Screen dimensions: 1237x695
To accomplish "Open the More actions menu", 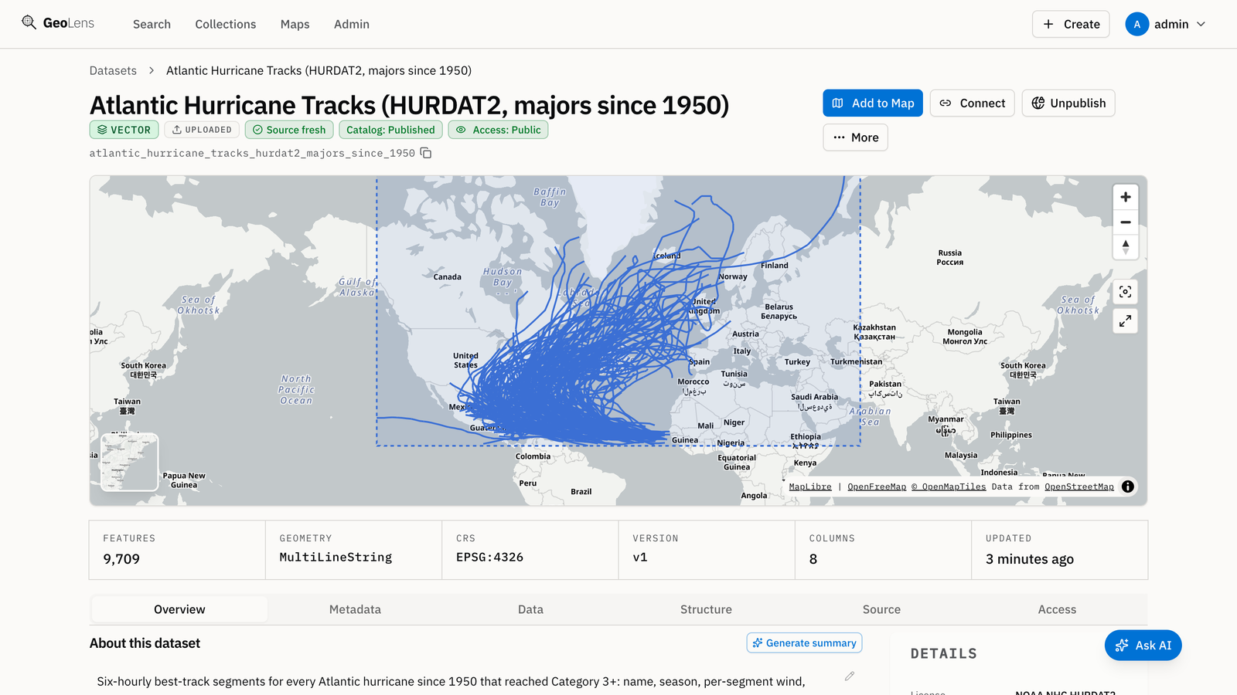I will [x=855, y=137].
